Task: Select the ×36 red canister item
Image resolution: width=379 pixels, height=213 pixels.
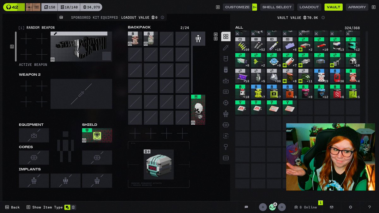Action: coord(337,76)
